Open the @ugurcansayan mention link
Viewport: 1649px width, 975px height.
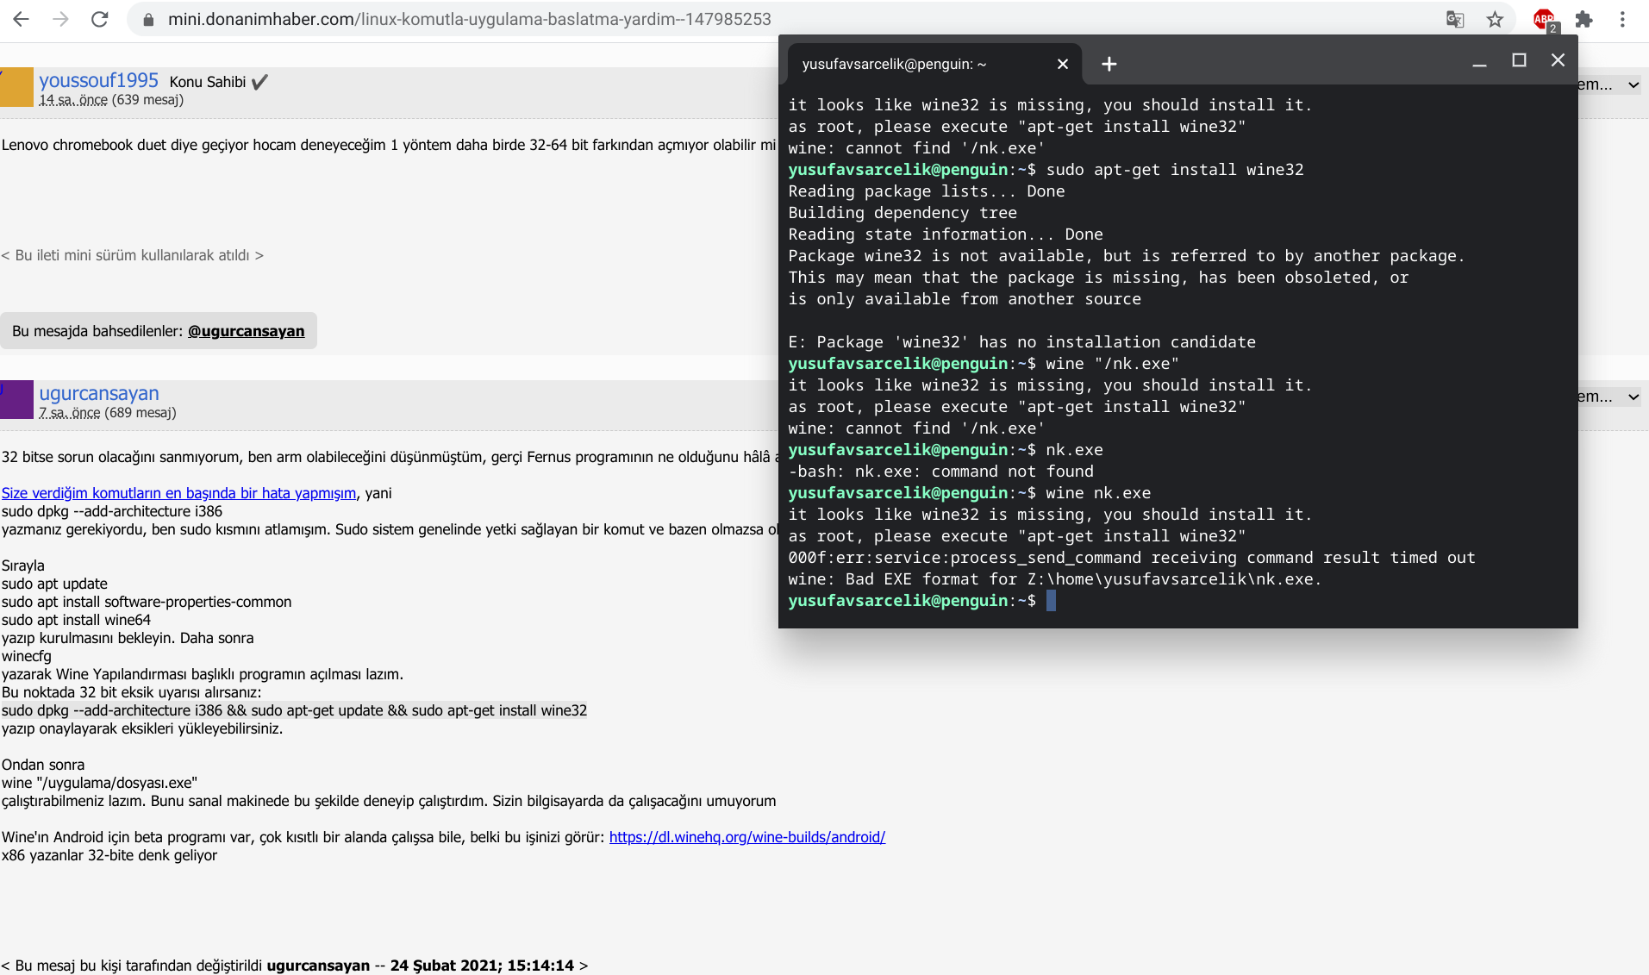[x=247, y=331]
